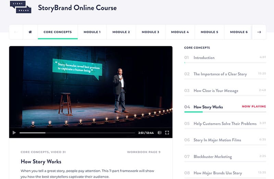Click the CORE CONCEPTS sidebar heading
The image size is (274, 179).
(x=197, y=48)
